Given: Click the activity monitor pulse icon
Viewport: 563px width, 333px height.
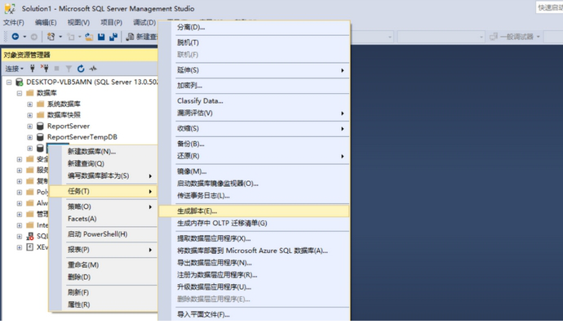Looking at the screenshot, I should tap(93, 69).
